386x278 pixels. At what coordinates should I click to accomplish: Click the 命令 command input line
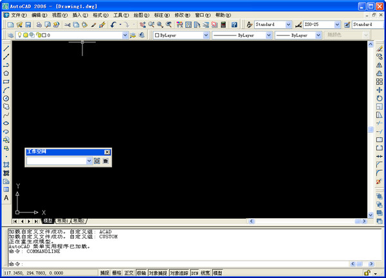coord(178,264)
